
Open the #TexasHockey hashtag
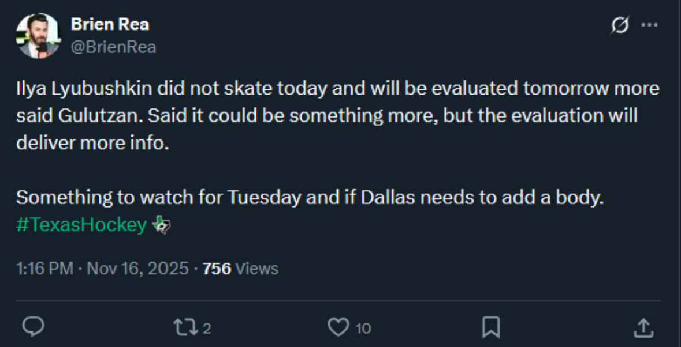[81, 225]
